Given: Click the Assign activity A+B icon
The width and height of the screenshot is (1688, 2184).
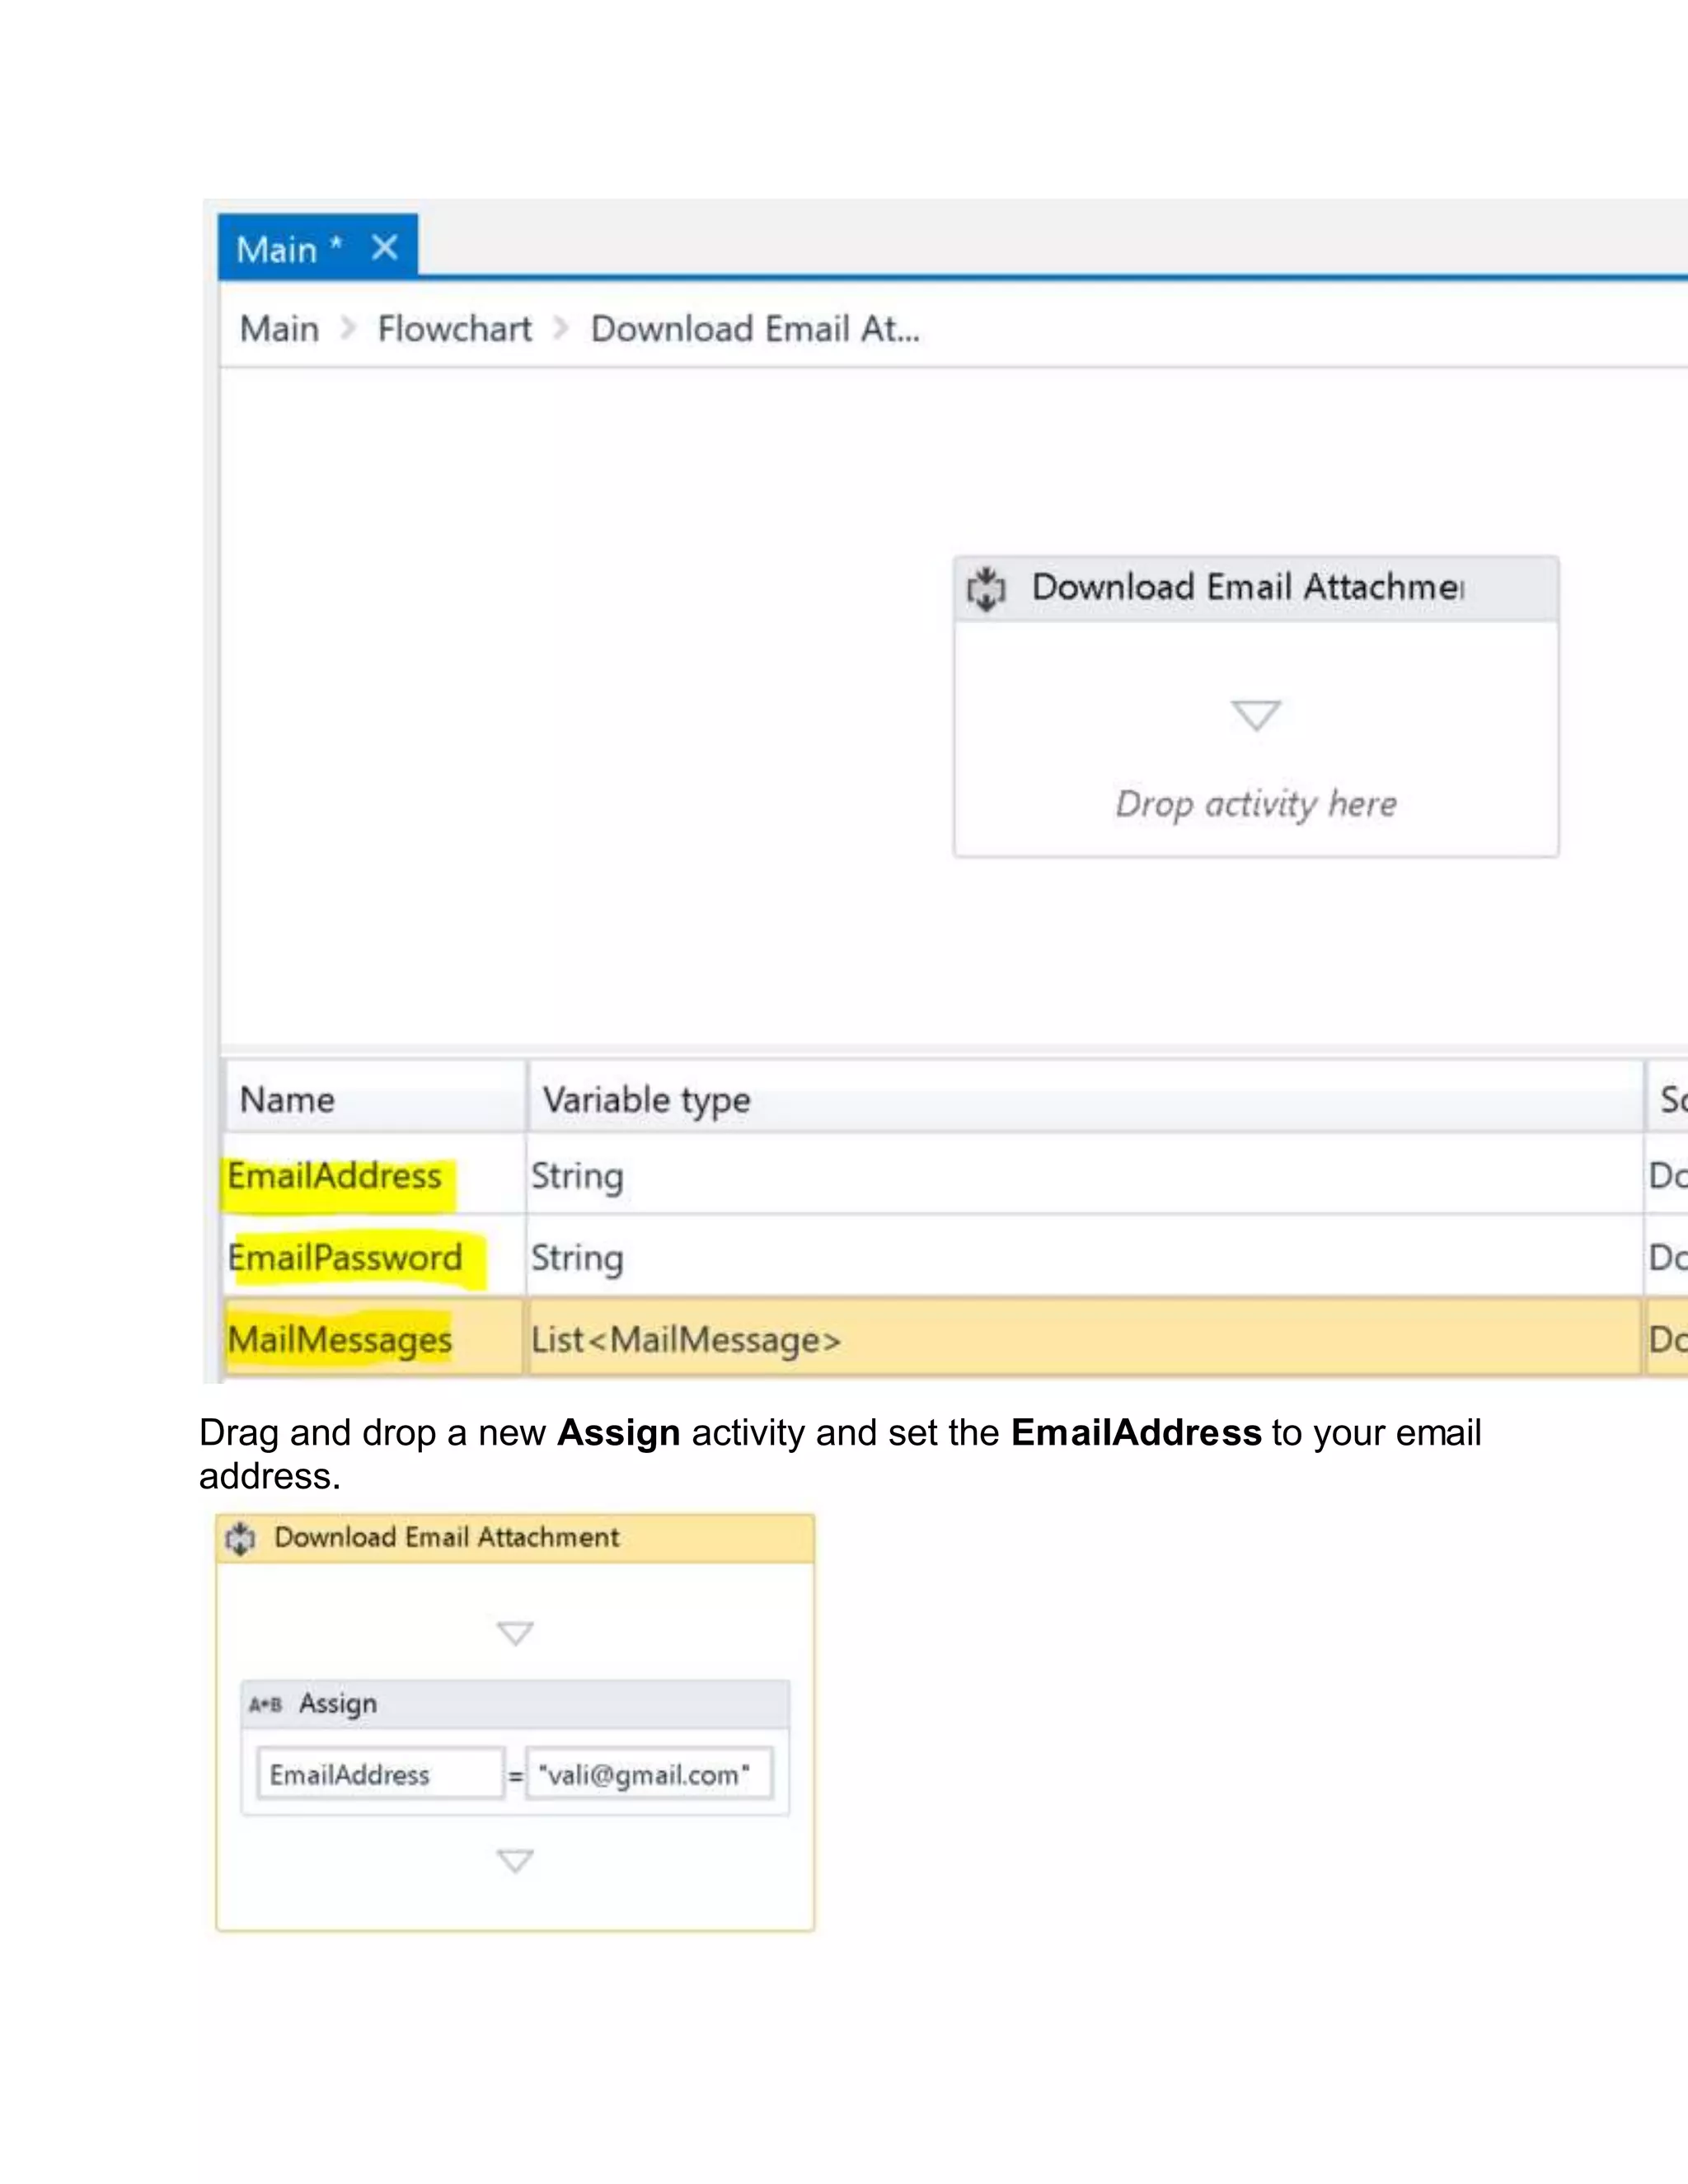Looking at the screenshot, I should pos(265,1704).
